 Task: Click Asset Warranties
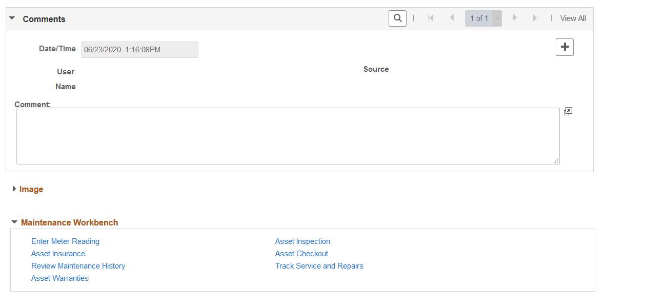[x=59, y=278]
